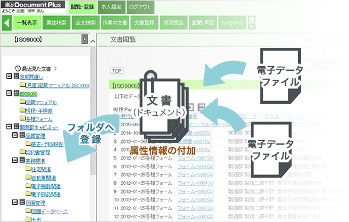Click the ログアウト tab
The width and height of the screenshot is (349, 222).
140,7
